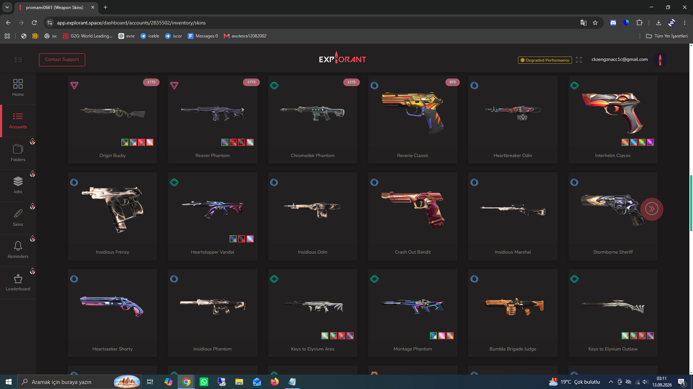Open the Bumble Brigade Judge skin card
The image size is (693, 389).
(x=513, y=313)
